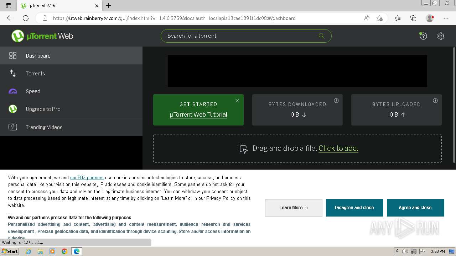
Task: Open the help question mark icon
Action: [x=423, y=36]
